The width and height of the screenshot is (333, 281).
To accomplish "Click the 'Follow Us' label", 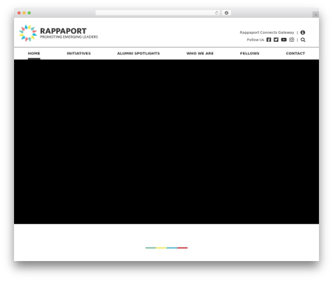I will 255,40.
